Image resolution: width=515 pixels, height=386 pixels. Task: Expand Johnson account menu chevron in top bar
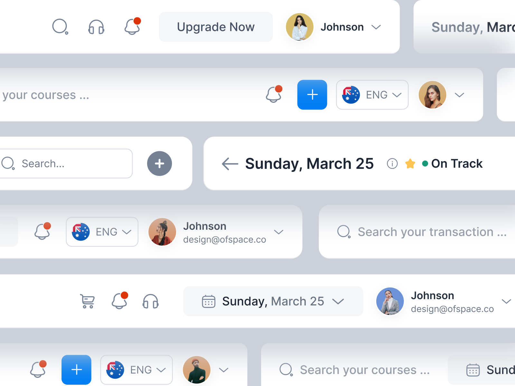pos(376,27)
